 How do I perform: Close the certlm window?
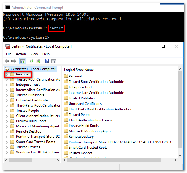(x=177, y=46)
